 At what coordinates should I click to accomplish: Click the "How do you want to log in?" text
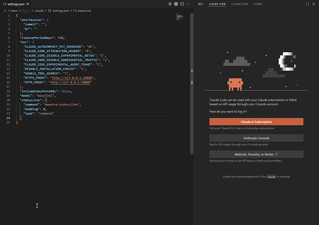(x=228, y=112)
